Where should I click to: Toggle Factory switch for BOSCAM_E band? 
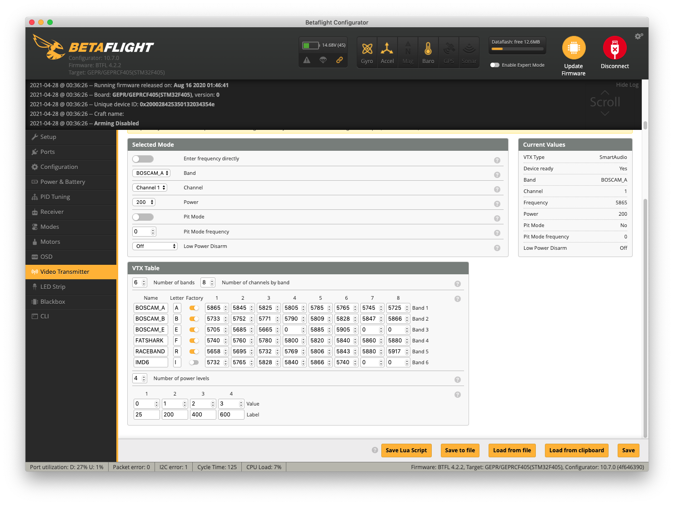coord(194,330)
